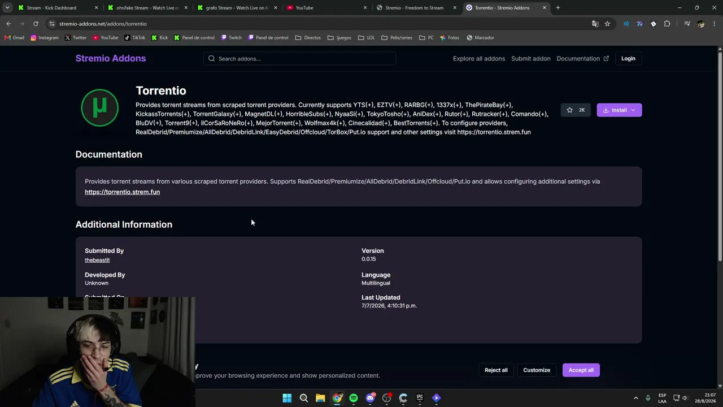Screen dimensions: 723x407
Task: Open Discord from the taskbar
Action: [370, 398]
